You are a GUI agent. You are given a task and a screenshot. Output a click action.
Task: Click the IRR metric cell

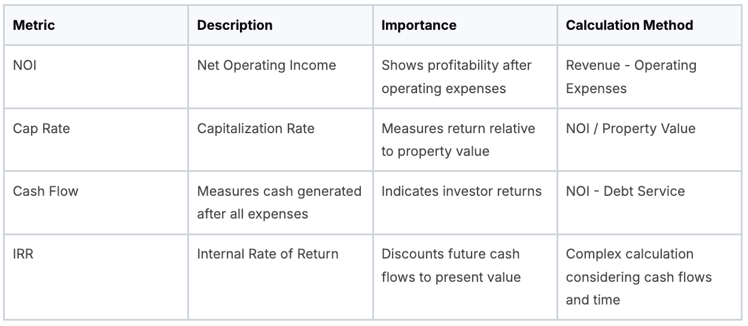23,254
